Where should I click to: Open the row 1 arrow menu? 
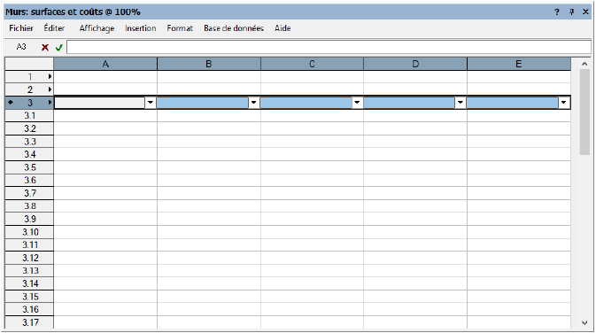(50, 76)
